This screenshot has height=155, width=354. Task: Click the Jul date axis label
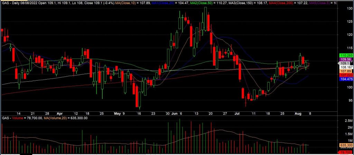(237, 113)
